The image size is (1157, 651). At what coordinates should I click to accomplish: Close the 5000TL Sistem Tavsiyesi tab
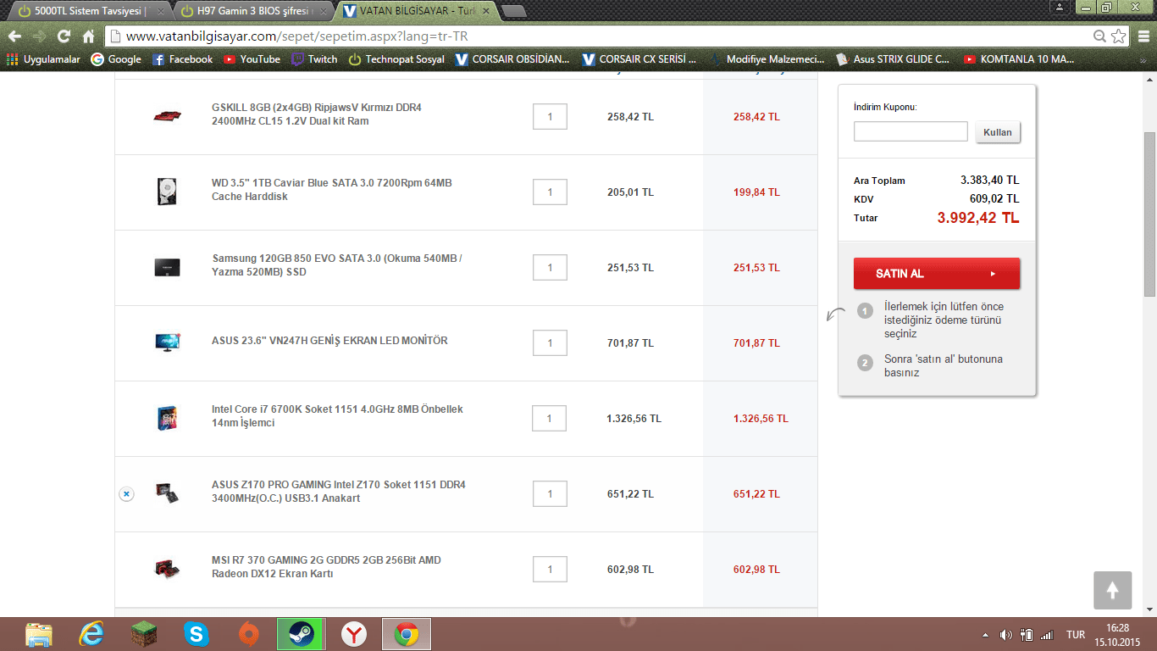point(161,12)
